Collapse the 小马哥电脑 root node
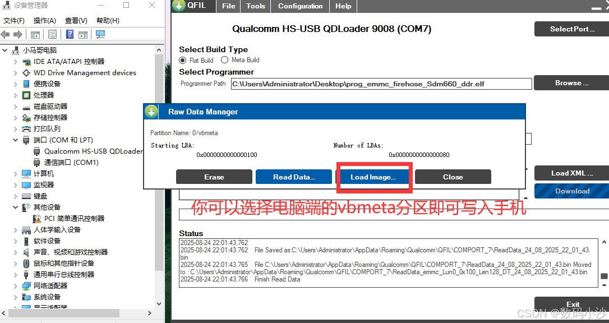Screen dimensions: 609x323 tap(4, 50)
